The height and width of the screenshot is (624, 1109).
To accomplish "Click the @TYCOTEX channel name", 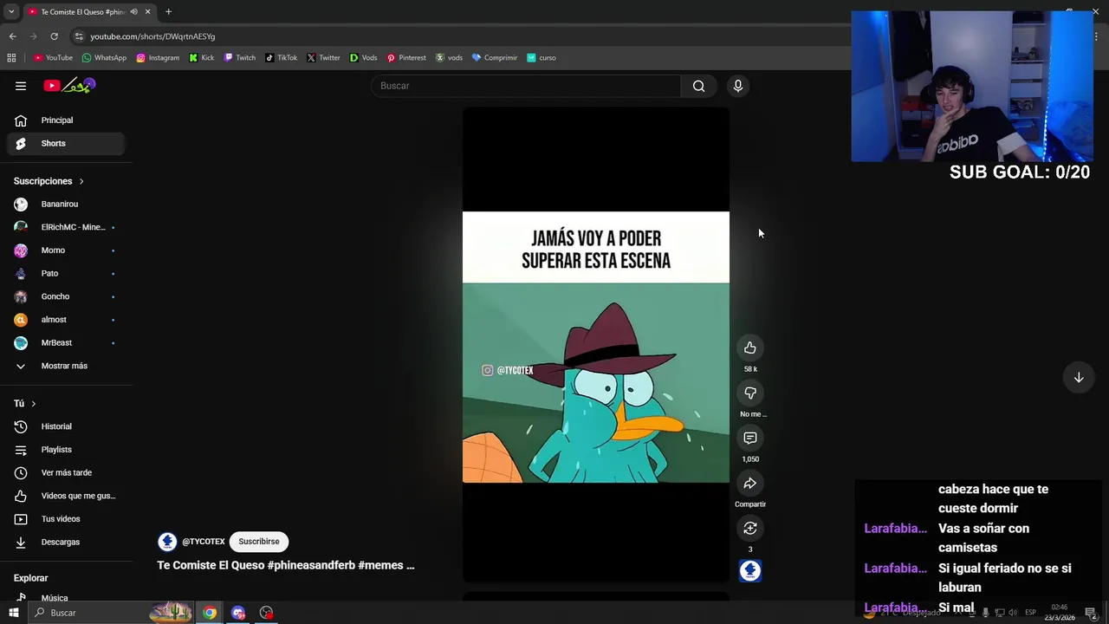I will tap(204, 542).
